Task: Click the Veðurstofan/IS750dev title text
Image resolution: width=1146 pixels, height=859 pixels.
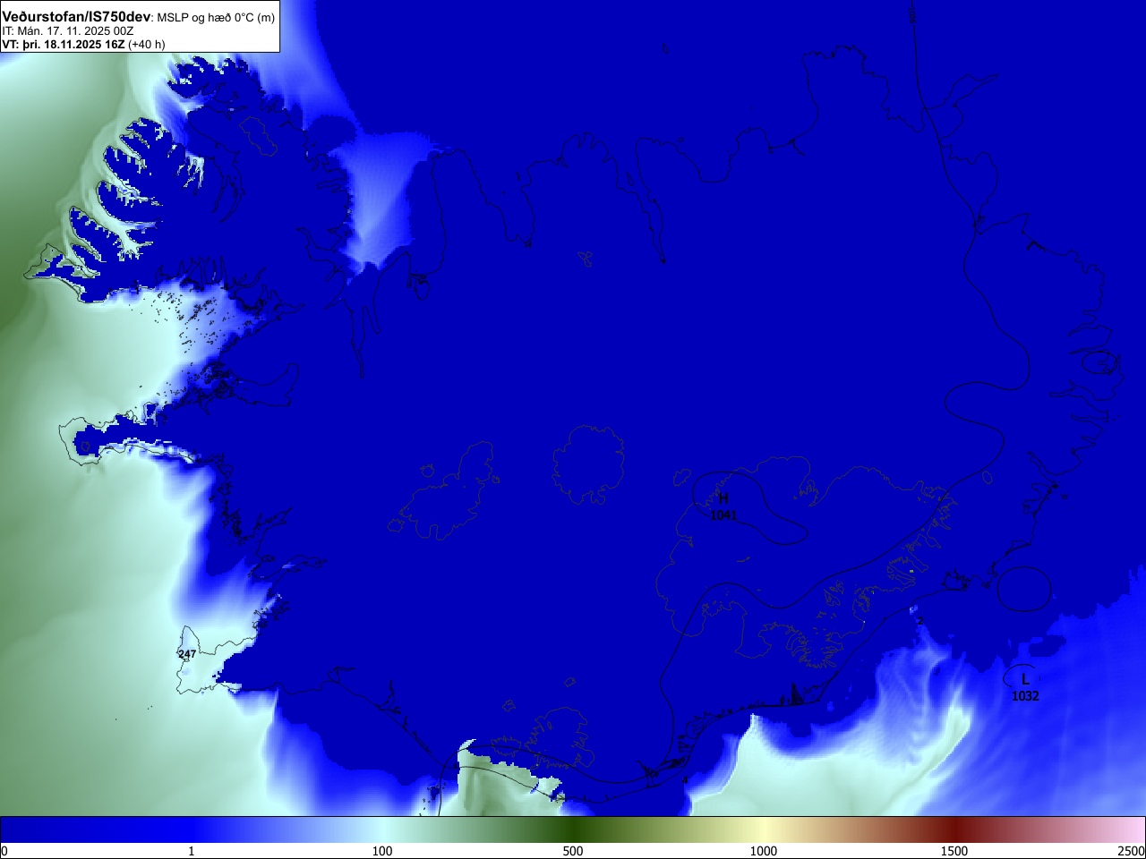Action: pyautogui.click(x=76, y=17)
